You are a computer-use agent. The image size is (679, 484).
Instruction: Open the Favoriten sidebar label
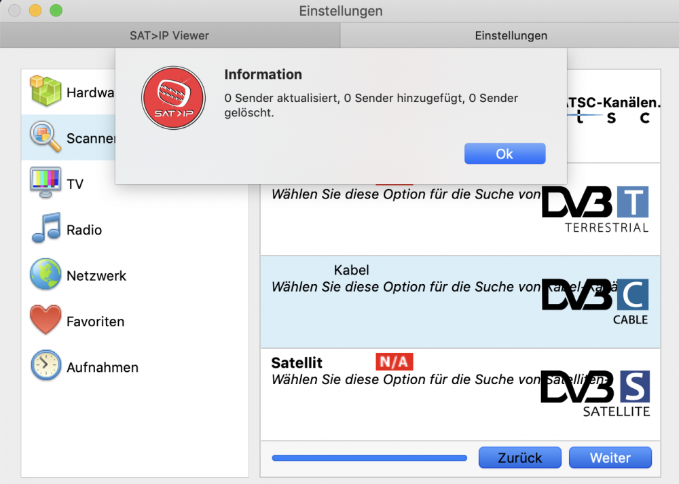[x=96, y=322]
